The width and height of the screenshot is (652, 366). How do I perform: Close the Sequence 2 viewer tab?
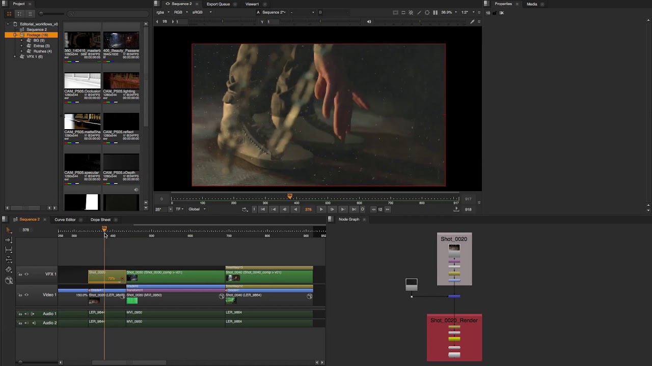(x=197, y=4)
